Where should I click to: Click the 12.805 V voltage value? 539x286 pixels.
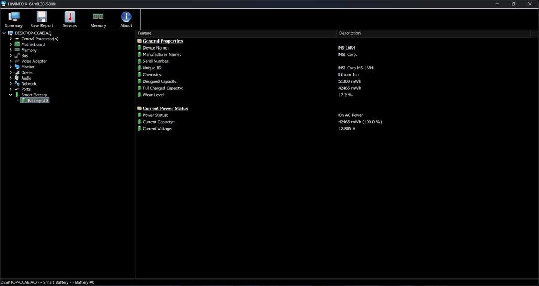click(347, 128)
